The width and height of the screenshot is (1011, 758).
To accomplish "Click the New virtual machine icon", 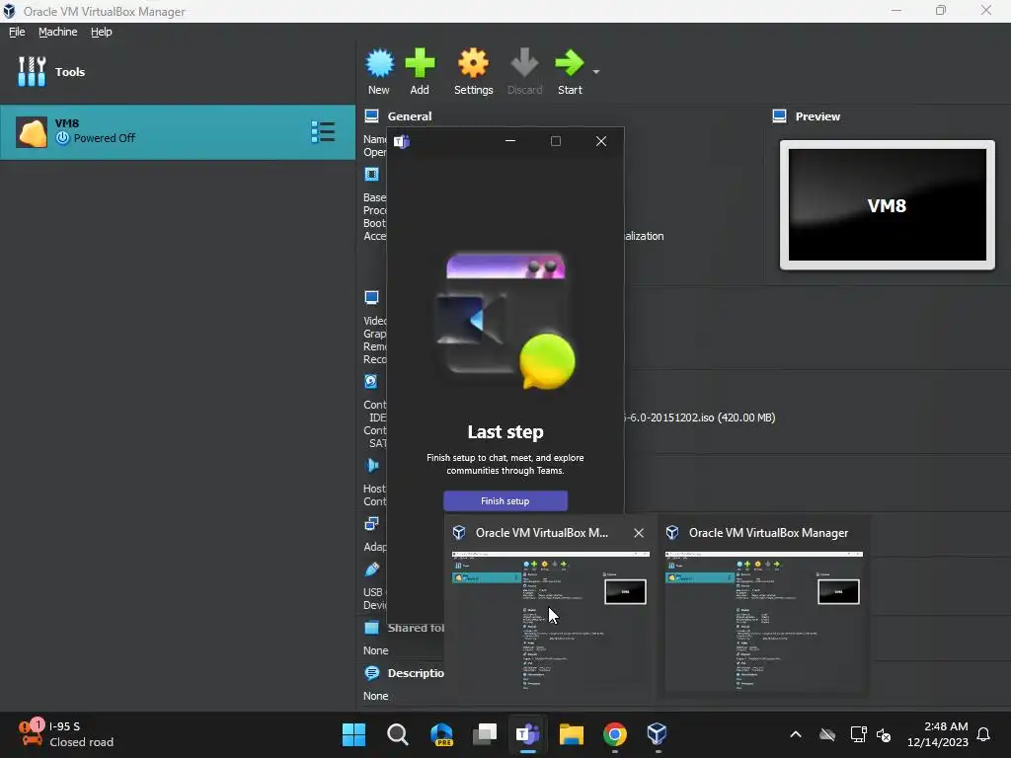I will [x=379, y=63].
